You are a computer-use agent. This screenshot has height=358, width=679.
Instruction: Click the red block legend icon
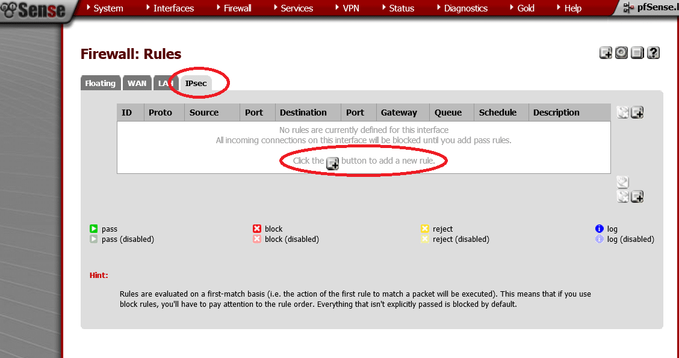257,229
